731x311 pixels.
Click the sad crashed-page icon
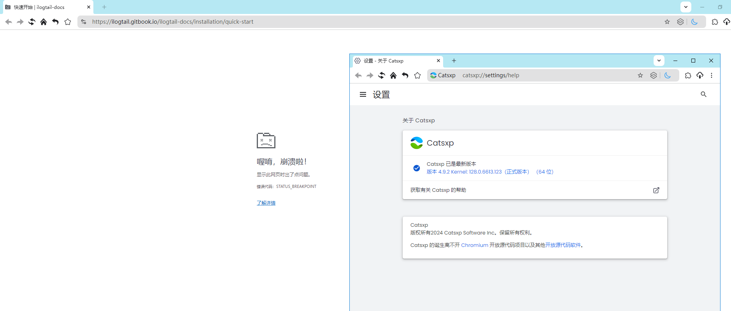tap(266, 140)
